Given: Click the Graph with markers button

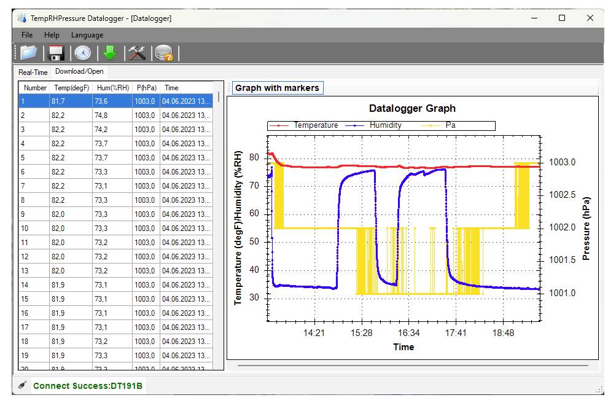Looking at the screenshot, I should (x=278, y=88).
